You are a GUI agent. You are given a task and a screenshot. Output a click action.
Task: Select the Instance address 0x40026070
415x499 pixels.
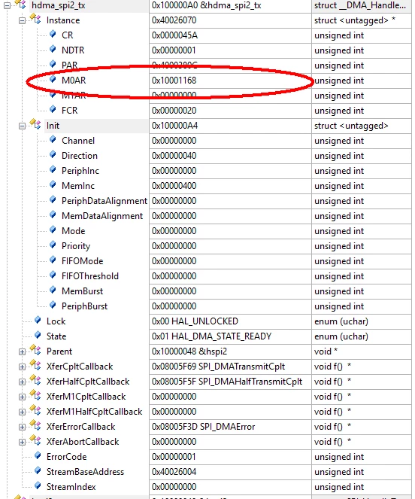[x=174, y=20]
